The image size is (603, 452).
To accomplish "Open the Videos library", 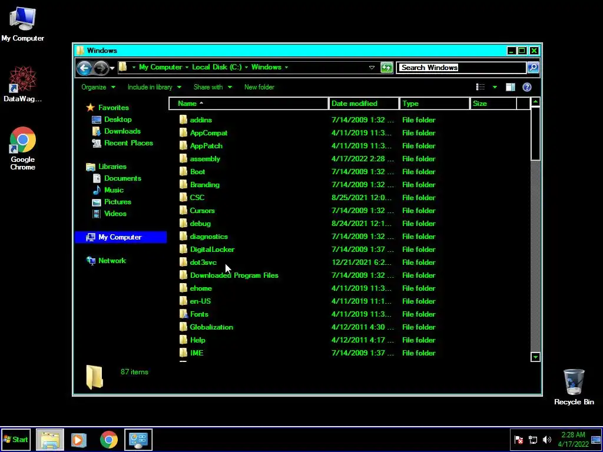I will [x=110, y=213].
